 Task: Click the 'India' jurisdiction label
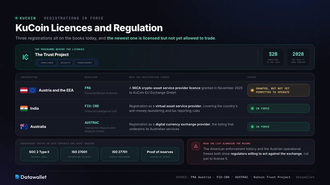tap(35, 108)
